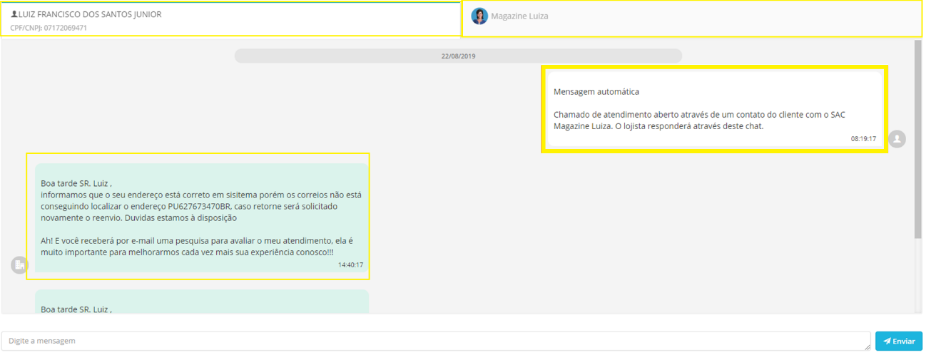Click the store icon beside the 14:40:17 message
The width and height of the screenshot is (926, 360).
coord(19,265)
